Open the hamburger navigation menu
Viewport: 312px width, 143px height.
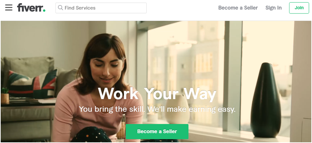coord(9,8)
